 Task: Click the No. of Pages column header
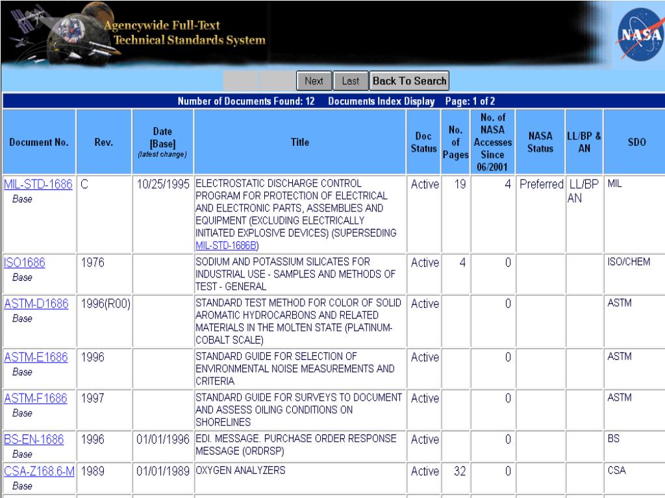tap(455, 142)
